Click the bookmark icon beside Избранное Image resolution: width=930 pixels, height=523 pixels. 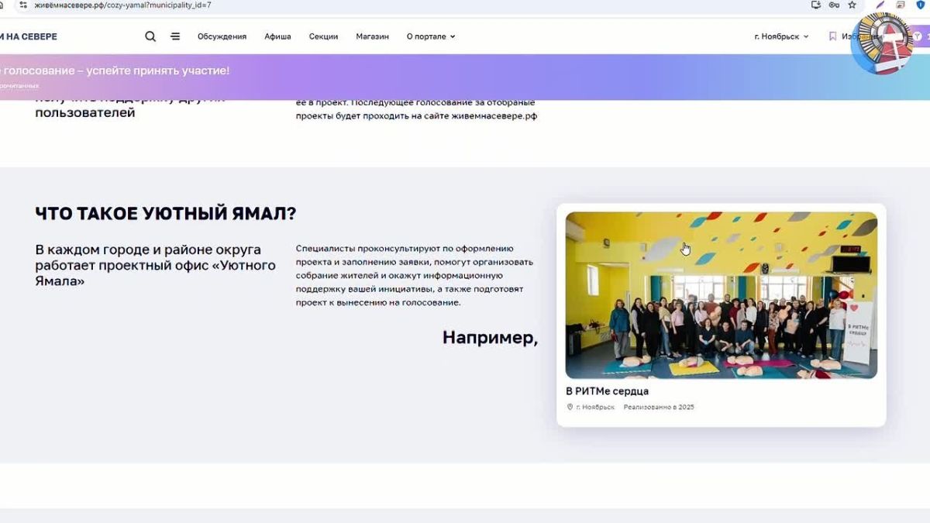point(832,36)
